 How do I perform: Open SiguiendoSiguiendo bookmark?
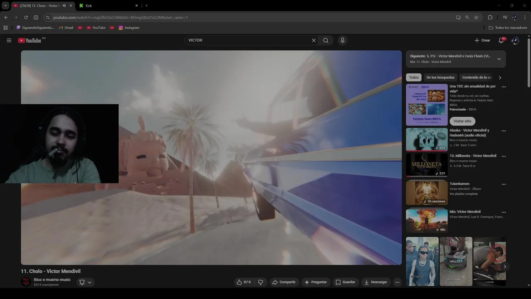pyautogui.click(x=35, y=28)
